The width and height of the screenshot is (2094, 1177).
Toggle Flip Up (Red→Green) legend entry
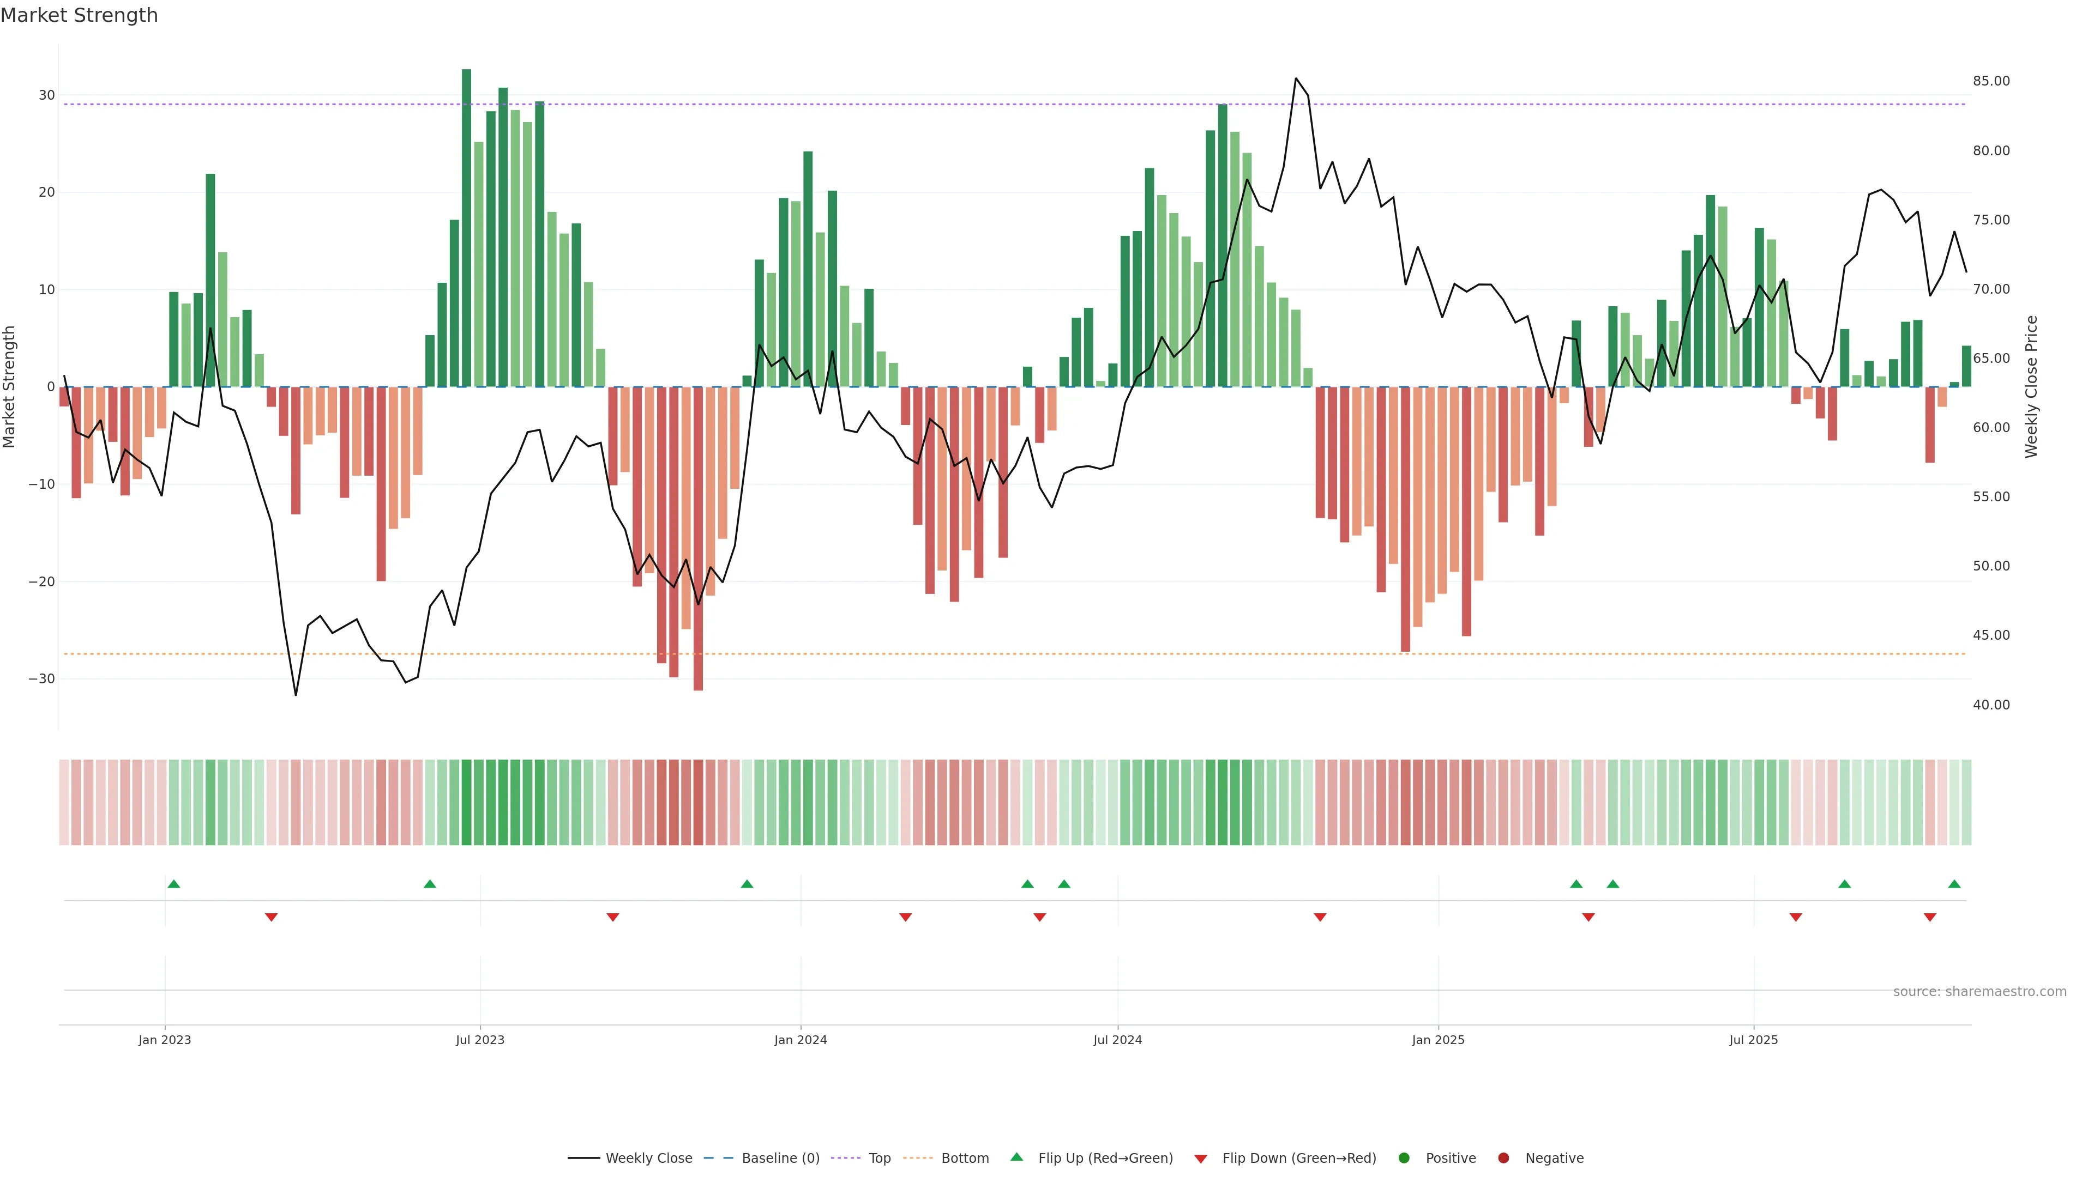pos(1105,1158)
